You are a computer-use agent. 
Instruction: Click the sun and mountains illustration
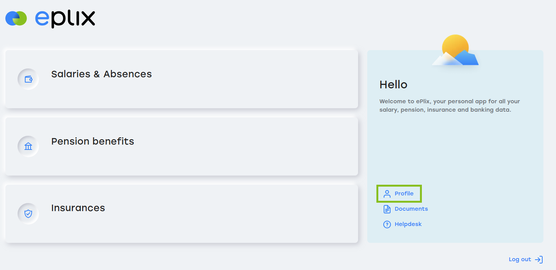click(x=455, y=50)
